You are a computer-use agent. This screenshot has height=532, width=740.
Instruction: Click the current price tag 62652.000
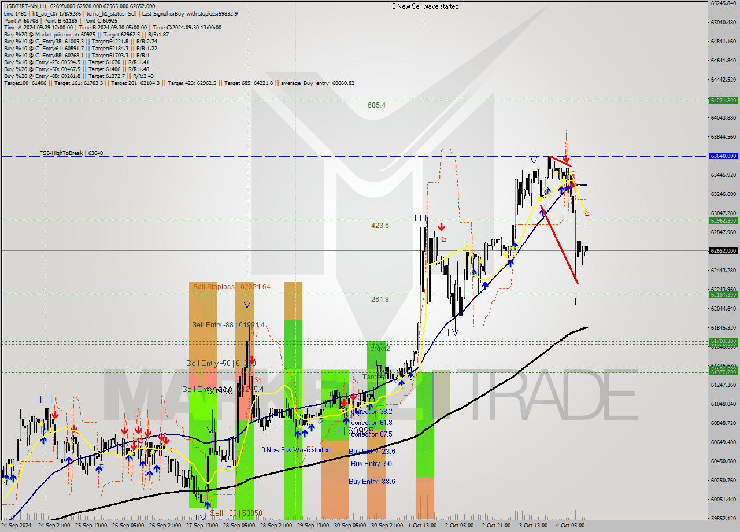(723, 251)
